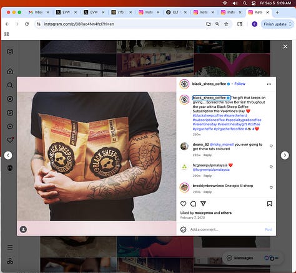Share post with paper plane icon
The width and height of the screenshot is (296, 273).
[203, 204]
